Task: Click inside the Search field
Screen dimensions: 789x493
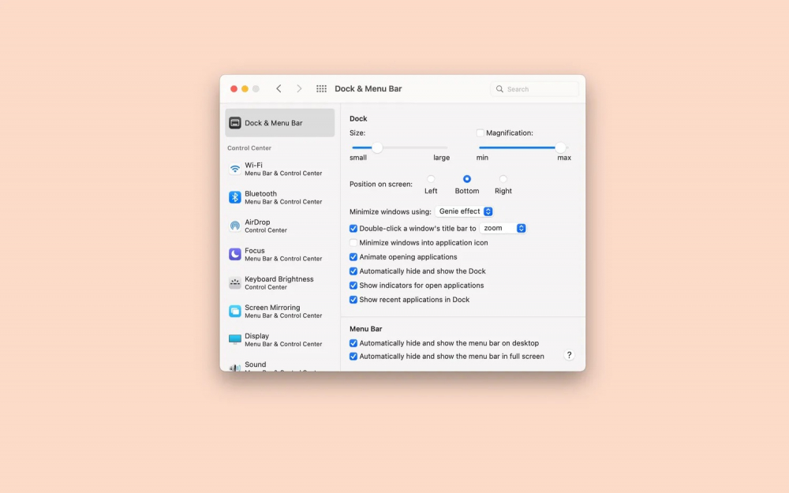Action: pyautogui.click(x=535, y=88)
